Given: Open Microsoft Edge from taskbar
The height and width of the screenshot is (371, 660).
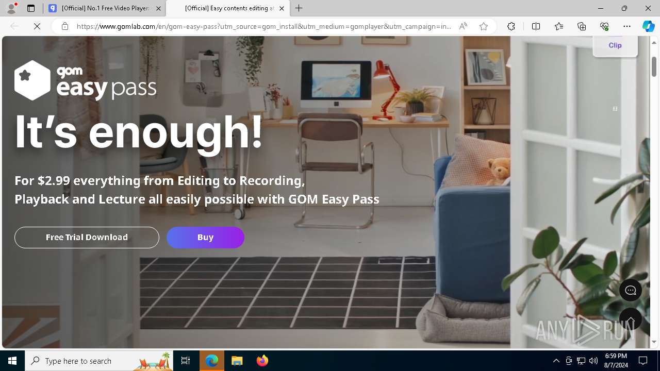Looking at the screenshot, I should pyautogui.click(x=212, y=361).
